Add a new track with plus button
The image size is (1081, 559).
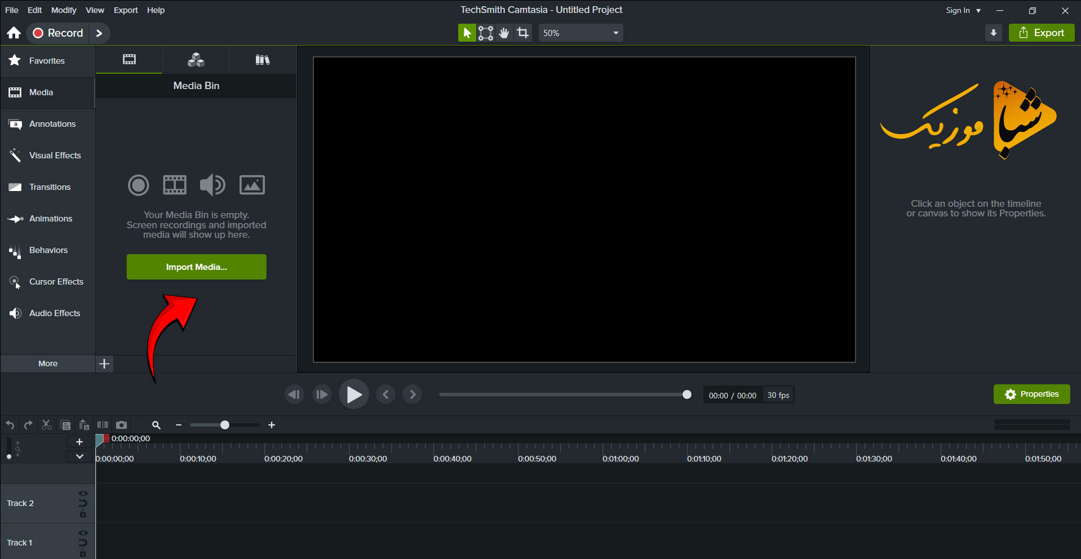pyautogui.click(x=79, y=442)
